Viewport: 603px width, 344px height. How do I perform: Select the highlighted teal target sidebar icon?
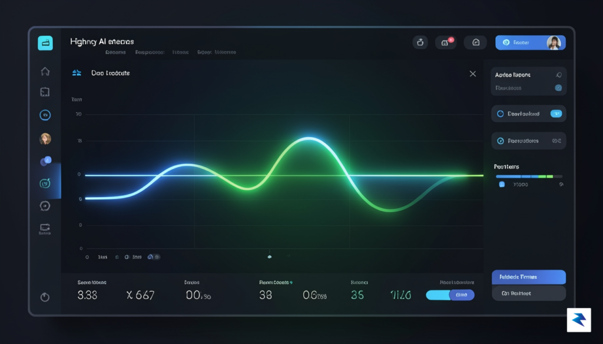(45, 183)
